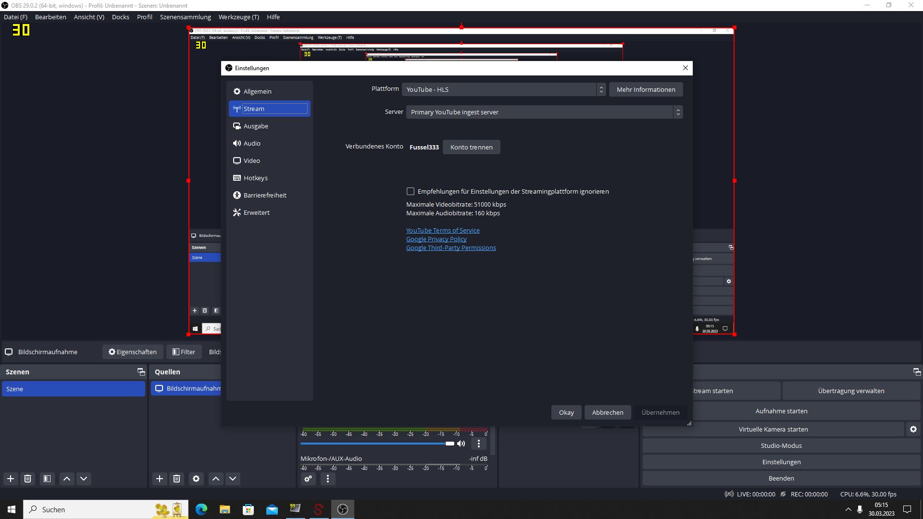This screenshot has height=519, width=923.
Task: Click Aufnahme starten to record
Action: click(x=781, y=411)
